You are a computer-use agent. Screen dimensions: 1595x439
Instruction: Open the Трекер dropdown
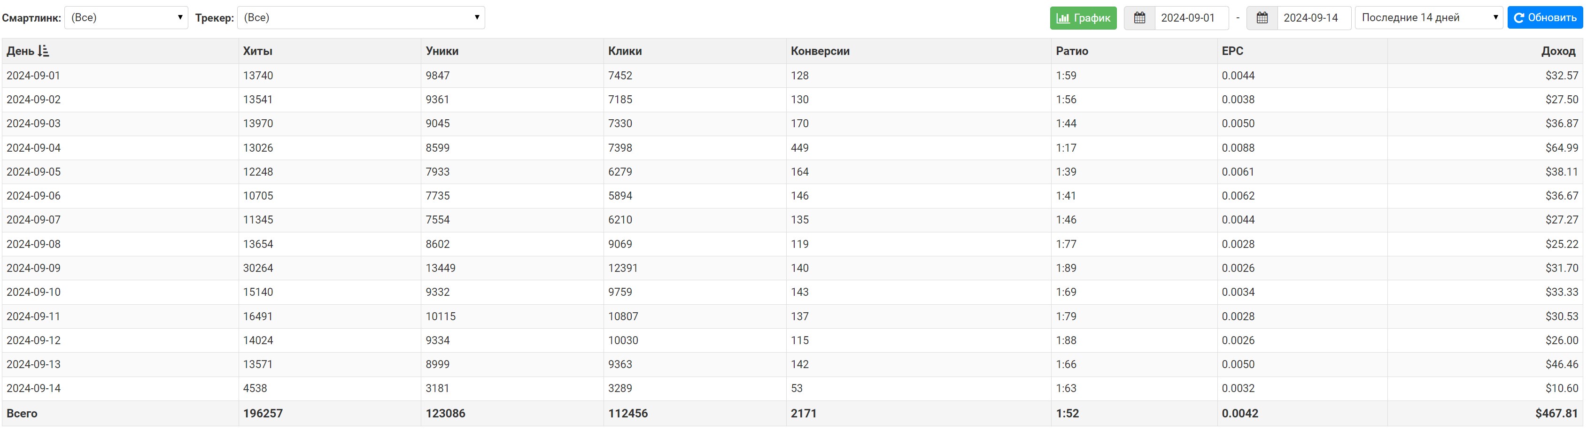361,18
